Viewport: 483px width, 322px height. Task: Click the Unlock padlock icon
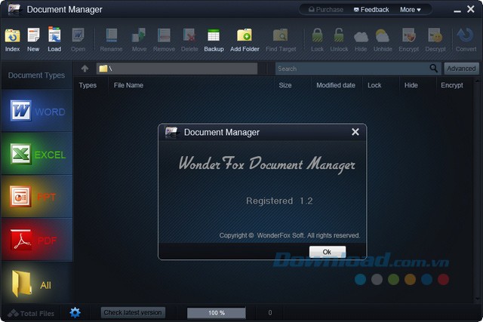click(x=339, y=35)
